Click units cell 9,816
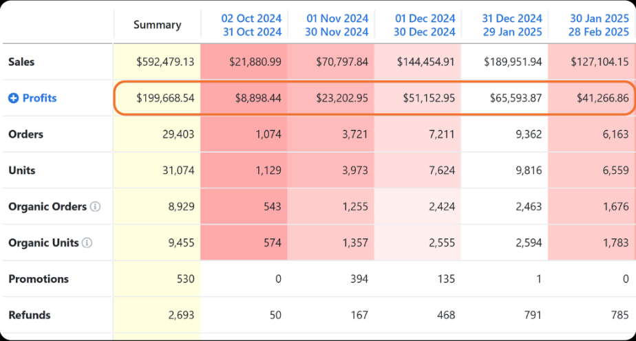The height and width of the screenshot is (341, 636). click(529, 170)
